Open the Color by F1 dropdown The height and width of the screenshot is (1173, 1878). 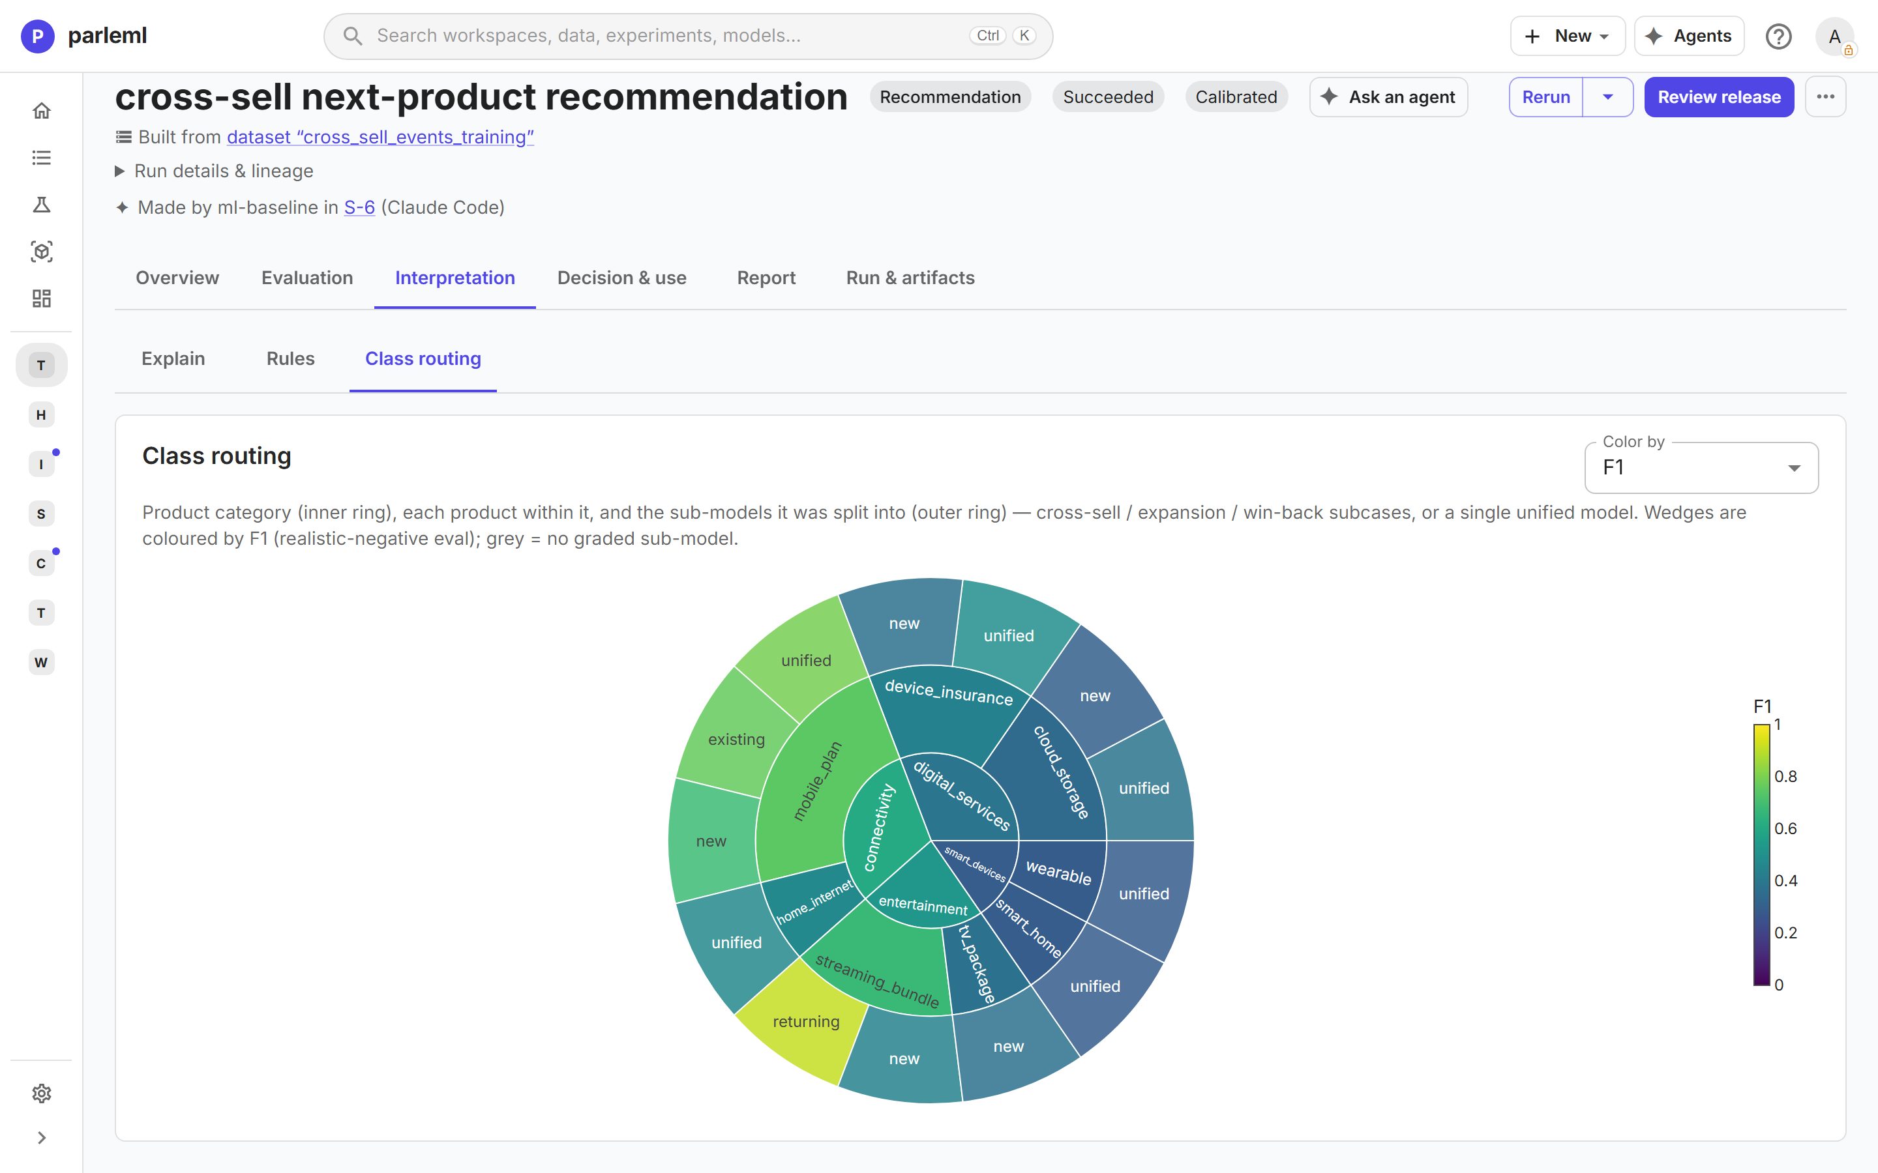(x=1701, y=468)
